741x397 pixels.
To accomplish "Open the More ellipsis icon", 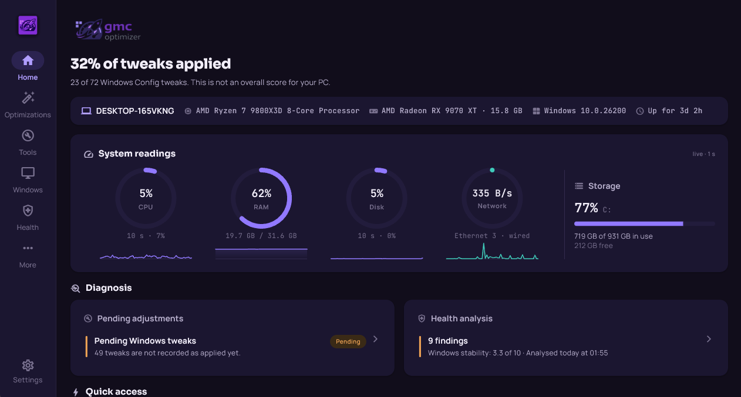I will (28, 248).
